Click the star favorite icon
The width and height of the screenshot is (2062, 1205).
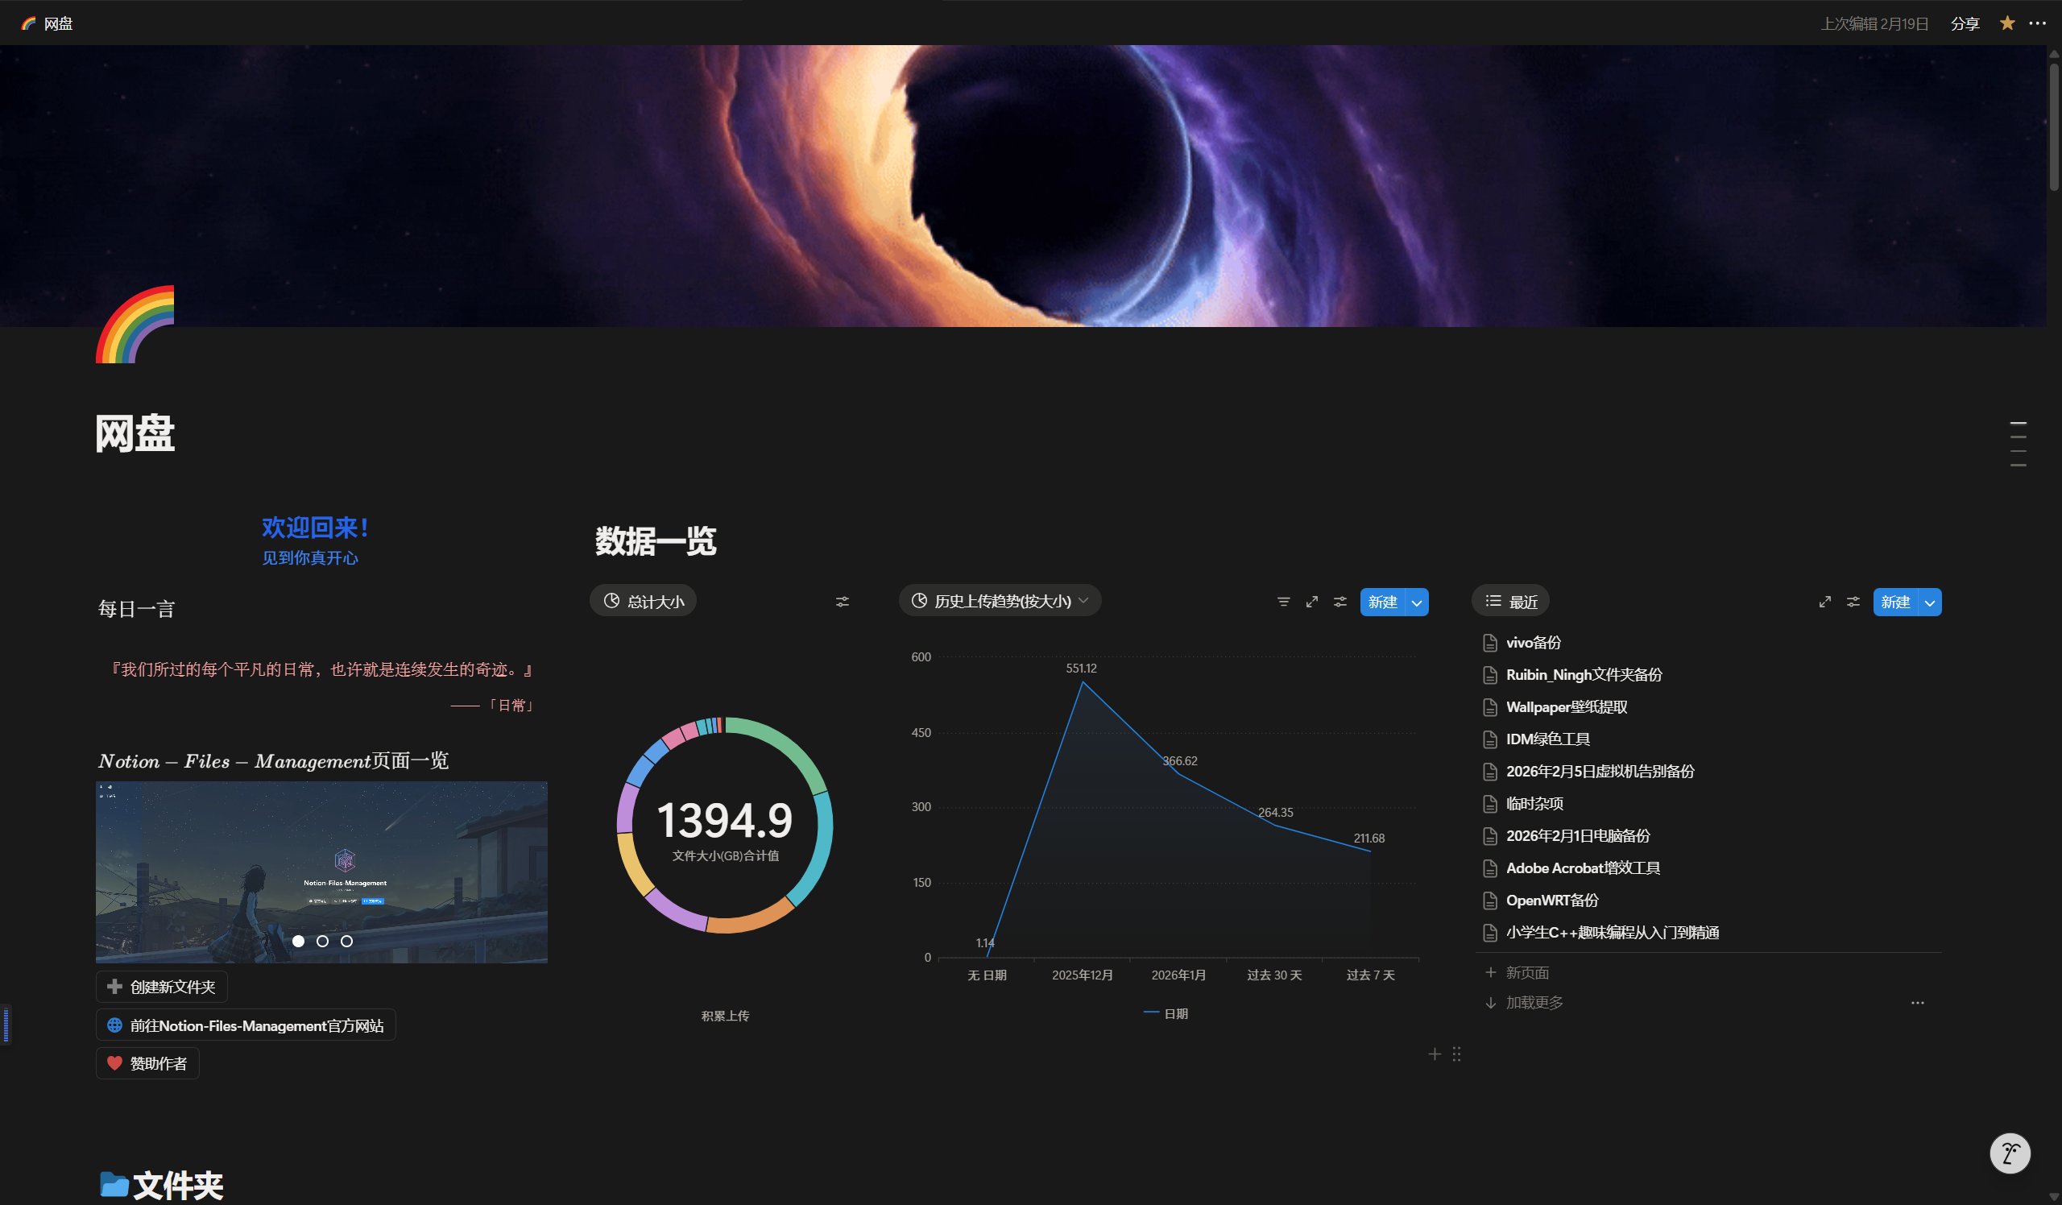click(2006, 23)
